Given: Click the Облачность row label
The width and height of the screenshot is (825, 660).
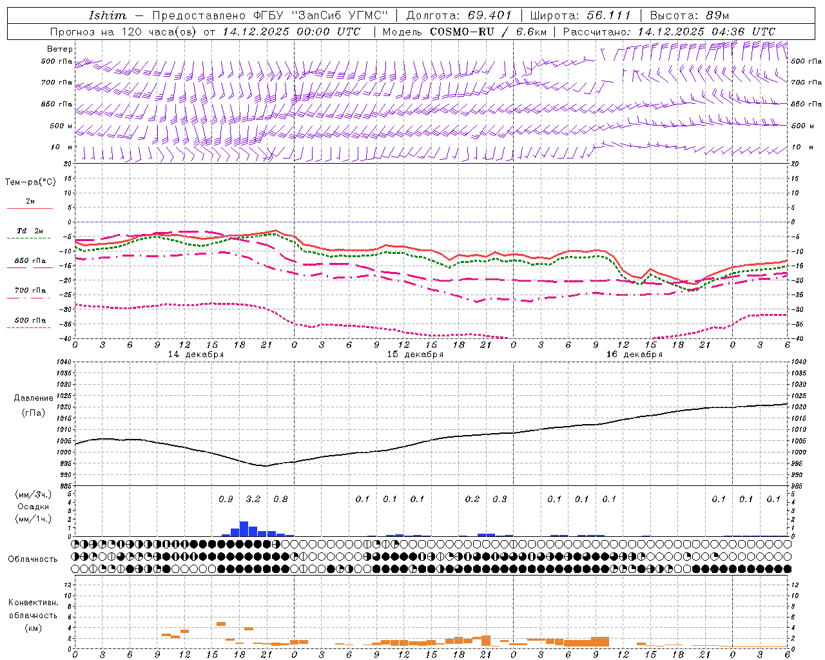Looking at the screenshot, I should [x=32, y=559].
